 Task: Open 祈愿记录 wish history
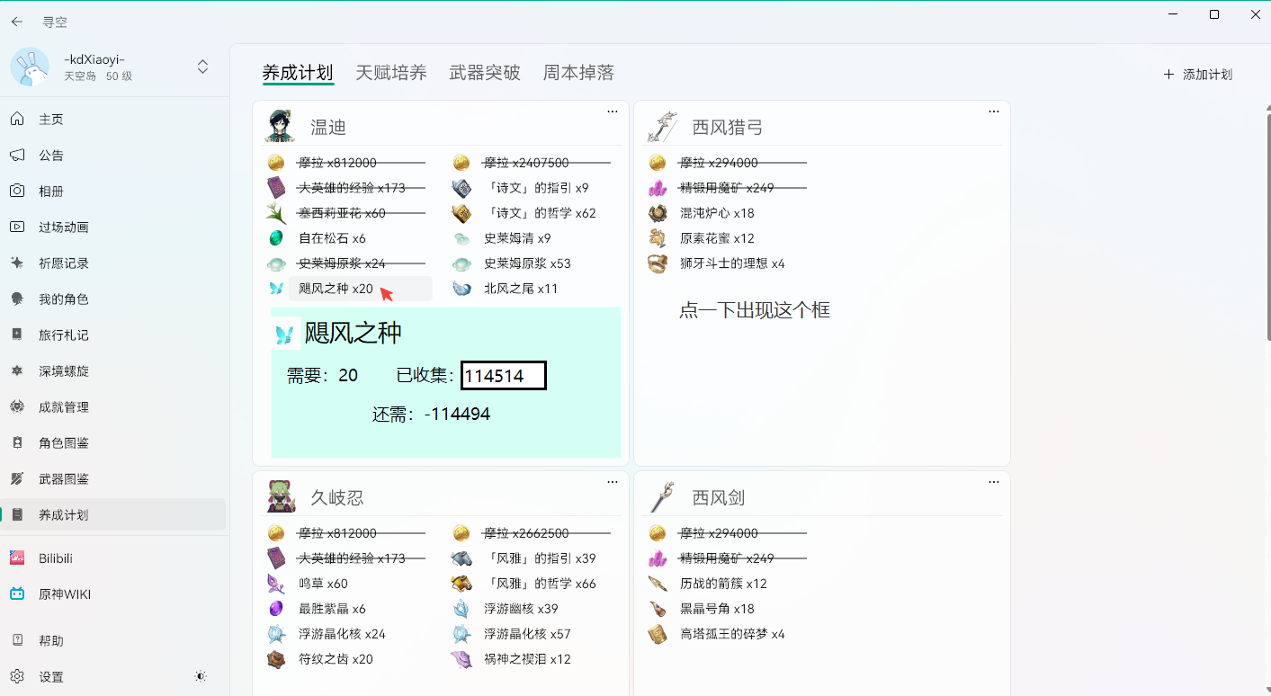point(113,263)
